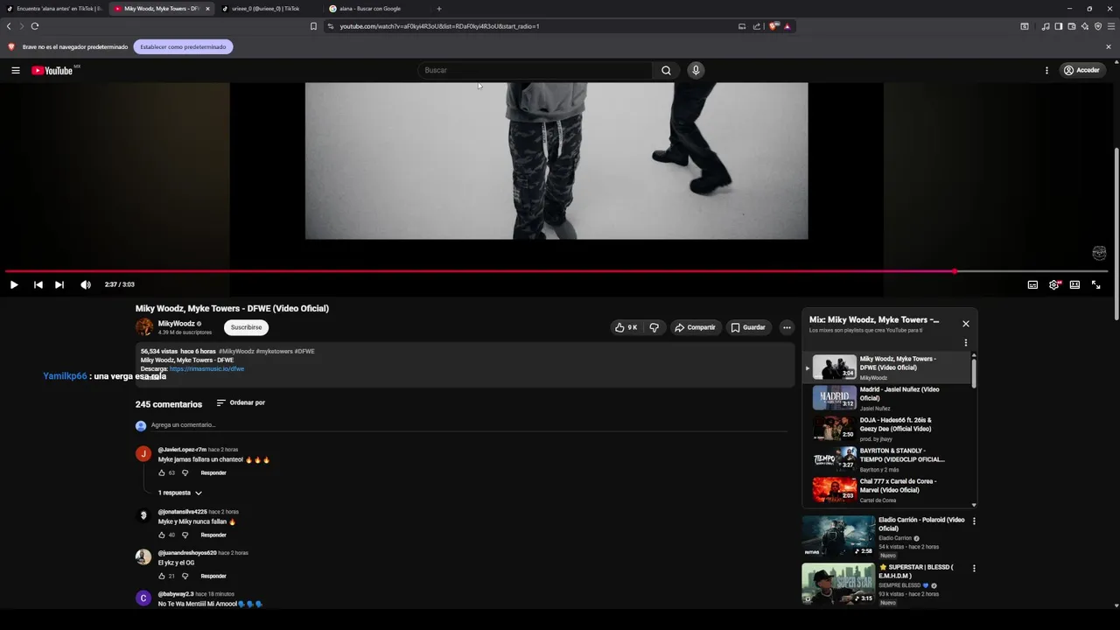Toggle subtitles on the player

pyautogui.click(x=1032, y=284)
